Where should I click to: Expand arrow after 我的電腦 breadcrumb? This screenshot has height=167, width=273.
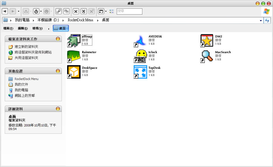[34, 20]
